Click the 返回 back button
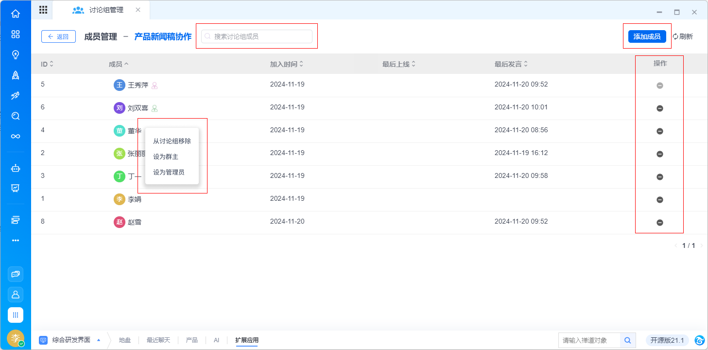 [58, 36]
